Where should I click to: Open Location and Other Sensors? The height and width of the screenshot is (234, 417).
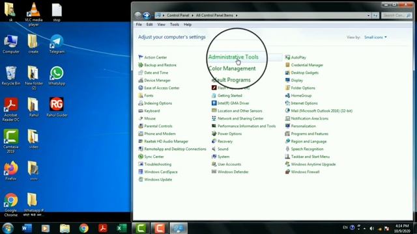click(237, 111)
